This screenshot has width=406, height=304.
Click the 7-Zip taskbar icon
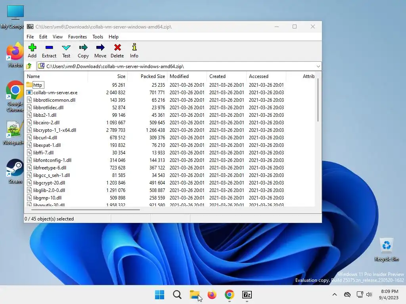(x=247, y=294)
